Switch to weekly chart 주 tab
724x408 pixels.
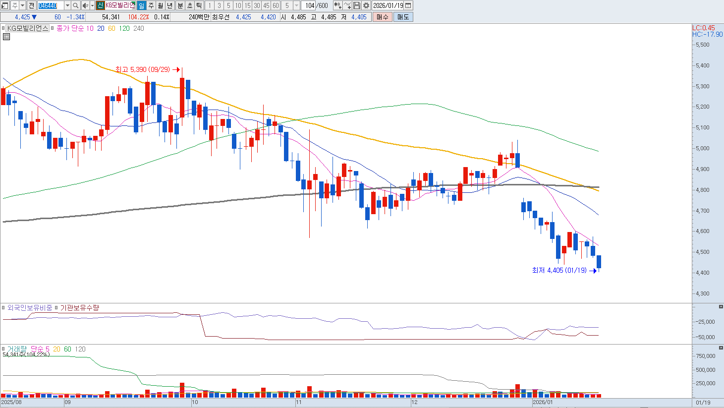[151, 5]
